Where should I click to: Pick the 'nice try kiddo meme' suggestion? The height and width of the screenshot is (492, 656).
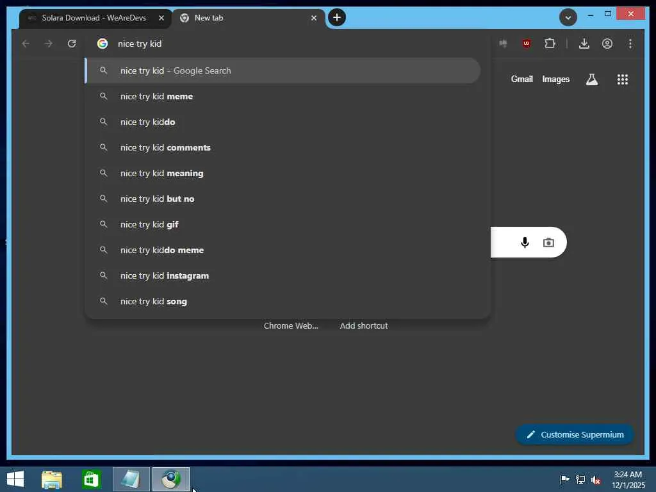click(283, 250)
